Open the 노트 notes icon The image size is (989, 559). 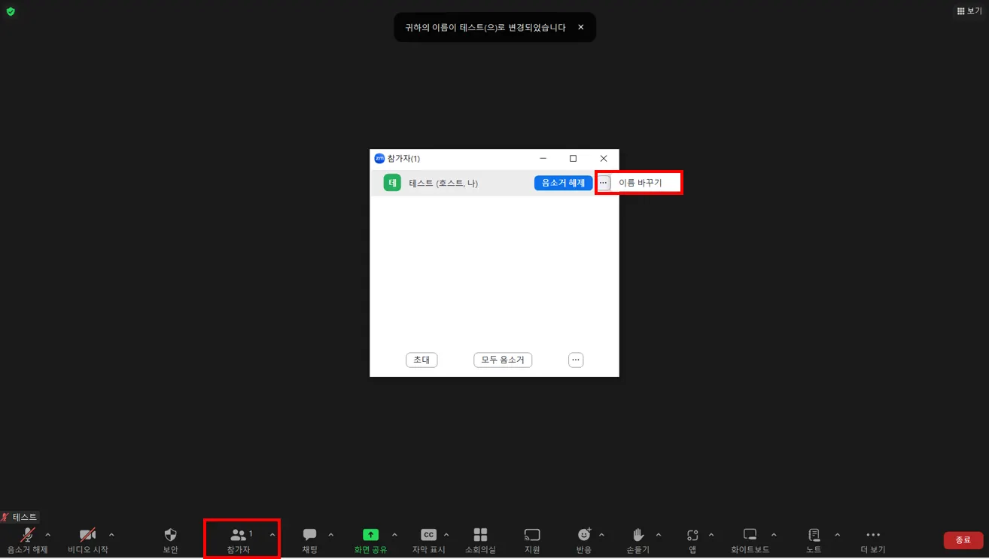coord(814,539)
